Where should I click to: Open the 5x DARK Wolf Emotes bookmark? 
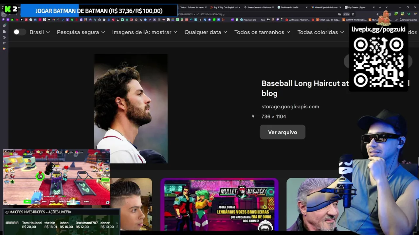[354, 20]
